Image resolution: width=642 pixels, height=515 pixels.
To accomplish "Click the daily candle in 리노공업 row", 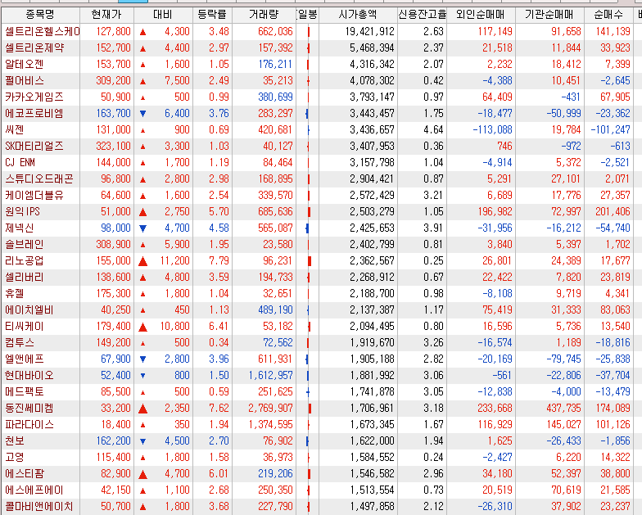I will [310, 260].
